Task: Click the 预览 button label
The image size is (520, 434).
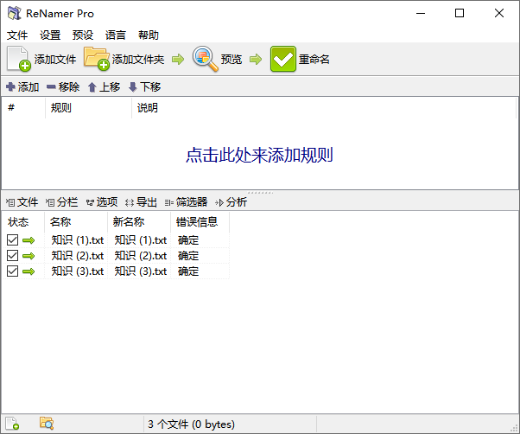Action: [231, 60]
